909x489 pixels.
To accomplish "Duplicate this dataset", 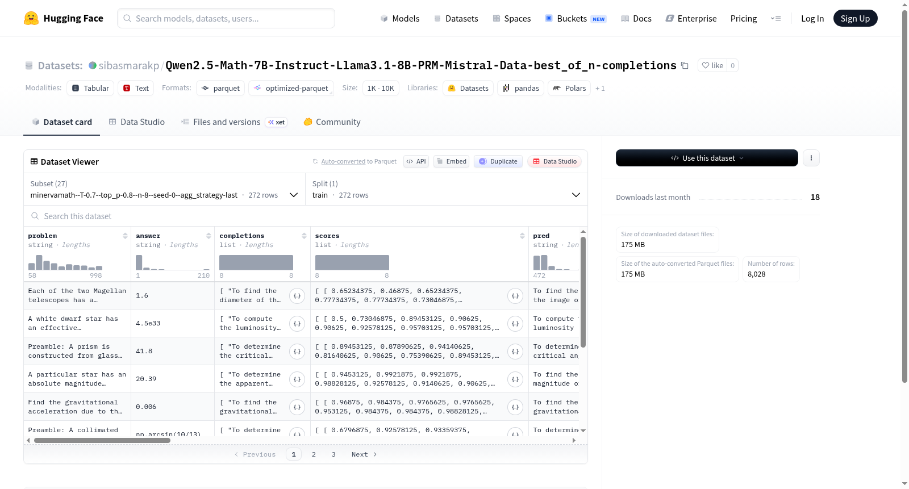I will pyautogui.click(x=498, y=161).
